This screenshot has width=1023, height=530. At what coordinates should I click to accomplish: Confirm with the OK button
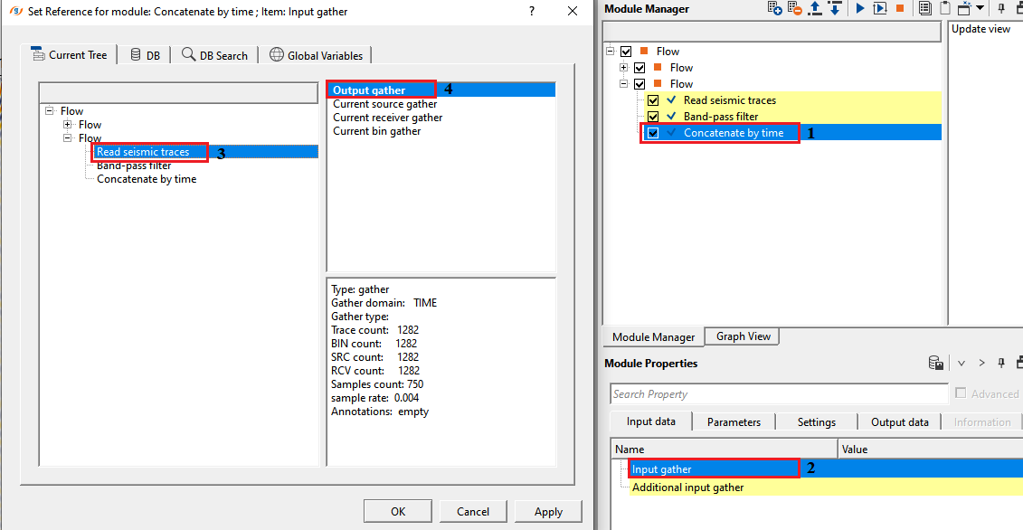(x=398, y=512)
